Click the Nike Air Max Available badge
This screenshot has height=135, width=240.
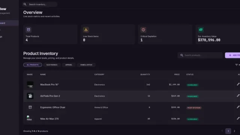[x=192, y=119]
